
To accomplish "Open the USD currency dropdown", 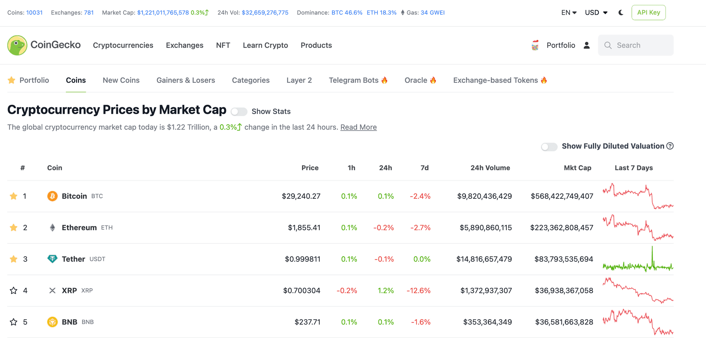I will coord(595,12).
